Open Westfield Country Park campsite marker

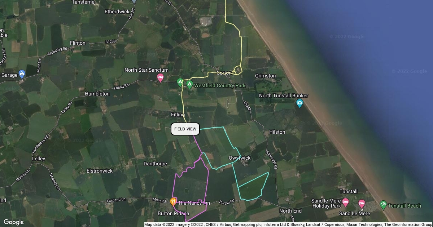189,85
